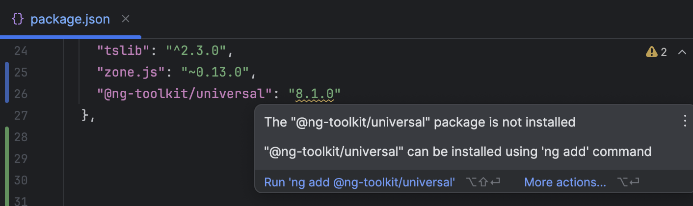Click line number 24 in the gutter
The width and height of the screenshot is (693, 206).
21,51
